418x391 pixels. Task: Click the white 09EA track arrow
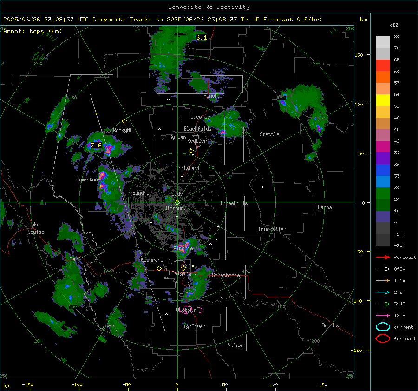(x=383, y=269)
